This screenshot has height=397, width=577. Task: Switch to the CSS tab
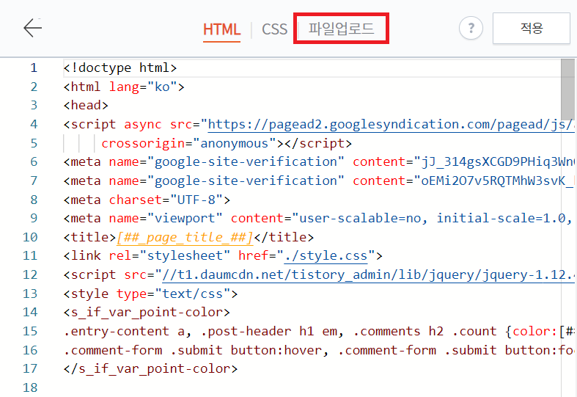pos(274,29)
